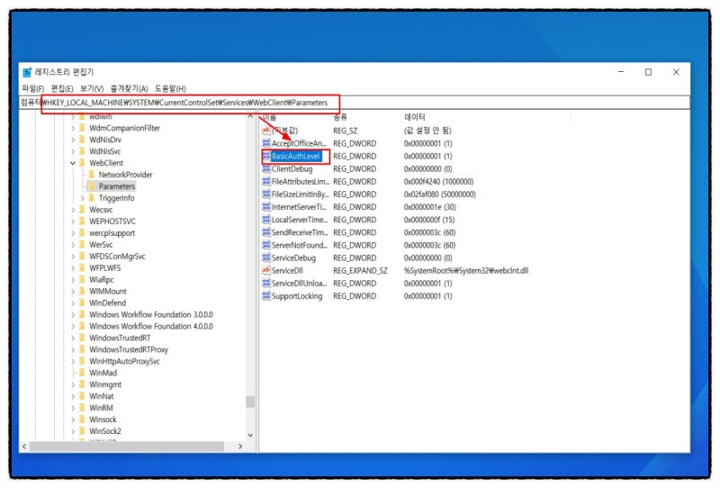Select Windows Workflow Foundation 4.0.0.0 key
720x488 pixels.
click(x=151, y=326)
